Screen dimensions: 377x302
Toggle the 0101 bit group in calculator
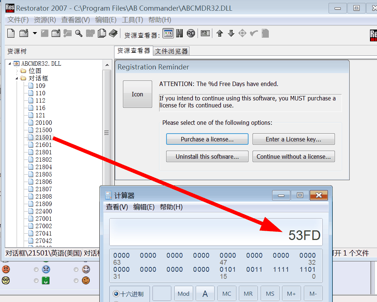[227, 269]
